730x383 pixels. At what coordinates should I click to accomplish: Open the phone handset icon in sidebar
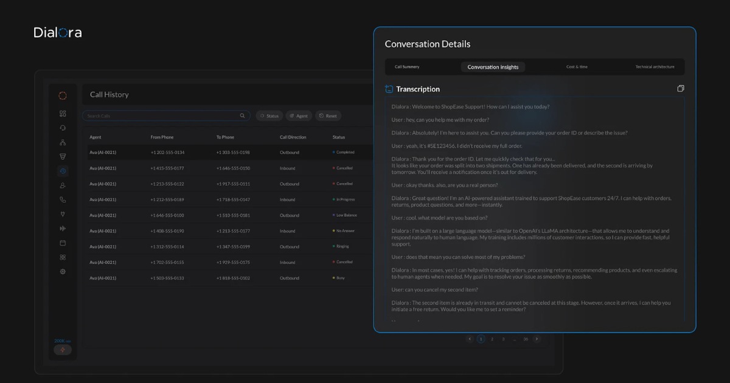click(63, 199)
